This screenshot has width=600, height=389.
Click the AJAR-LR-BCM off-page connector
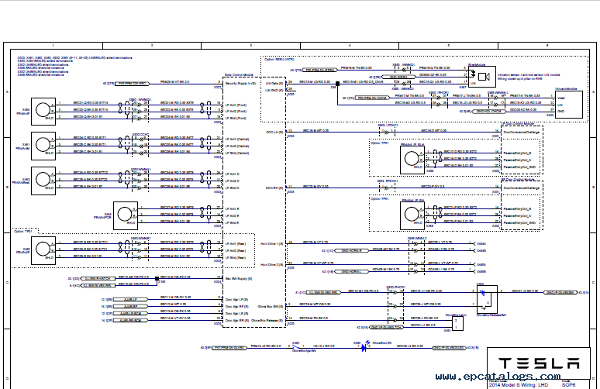coord(130,313)
